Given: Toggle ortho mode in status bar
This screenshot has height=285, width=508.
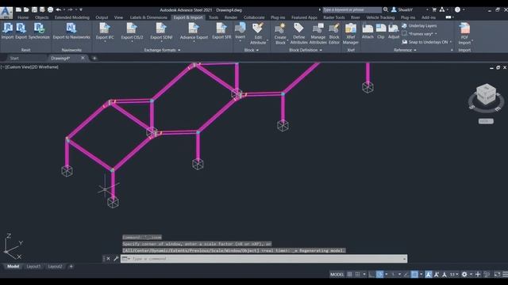Looking at the screenshot, I should click(x=371, y=275).
